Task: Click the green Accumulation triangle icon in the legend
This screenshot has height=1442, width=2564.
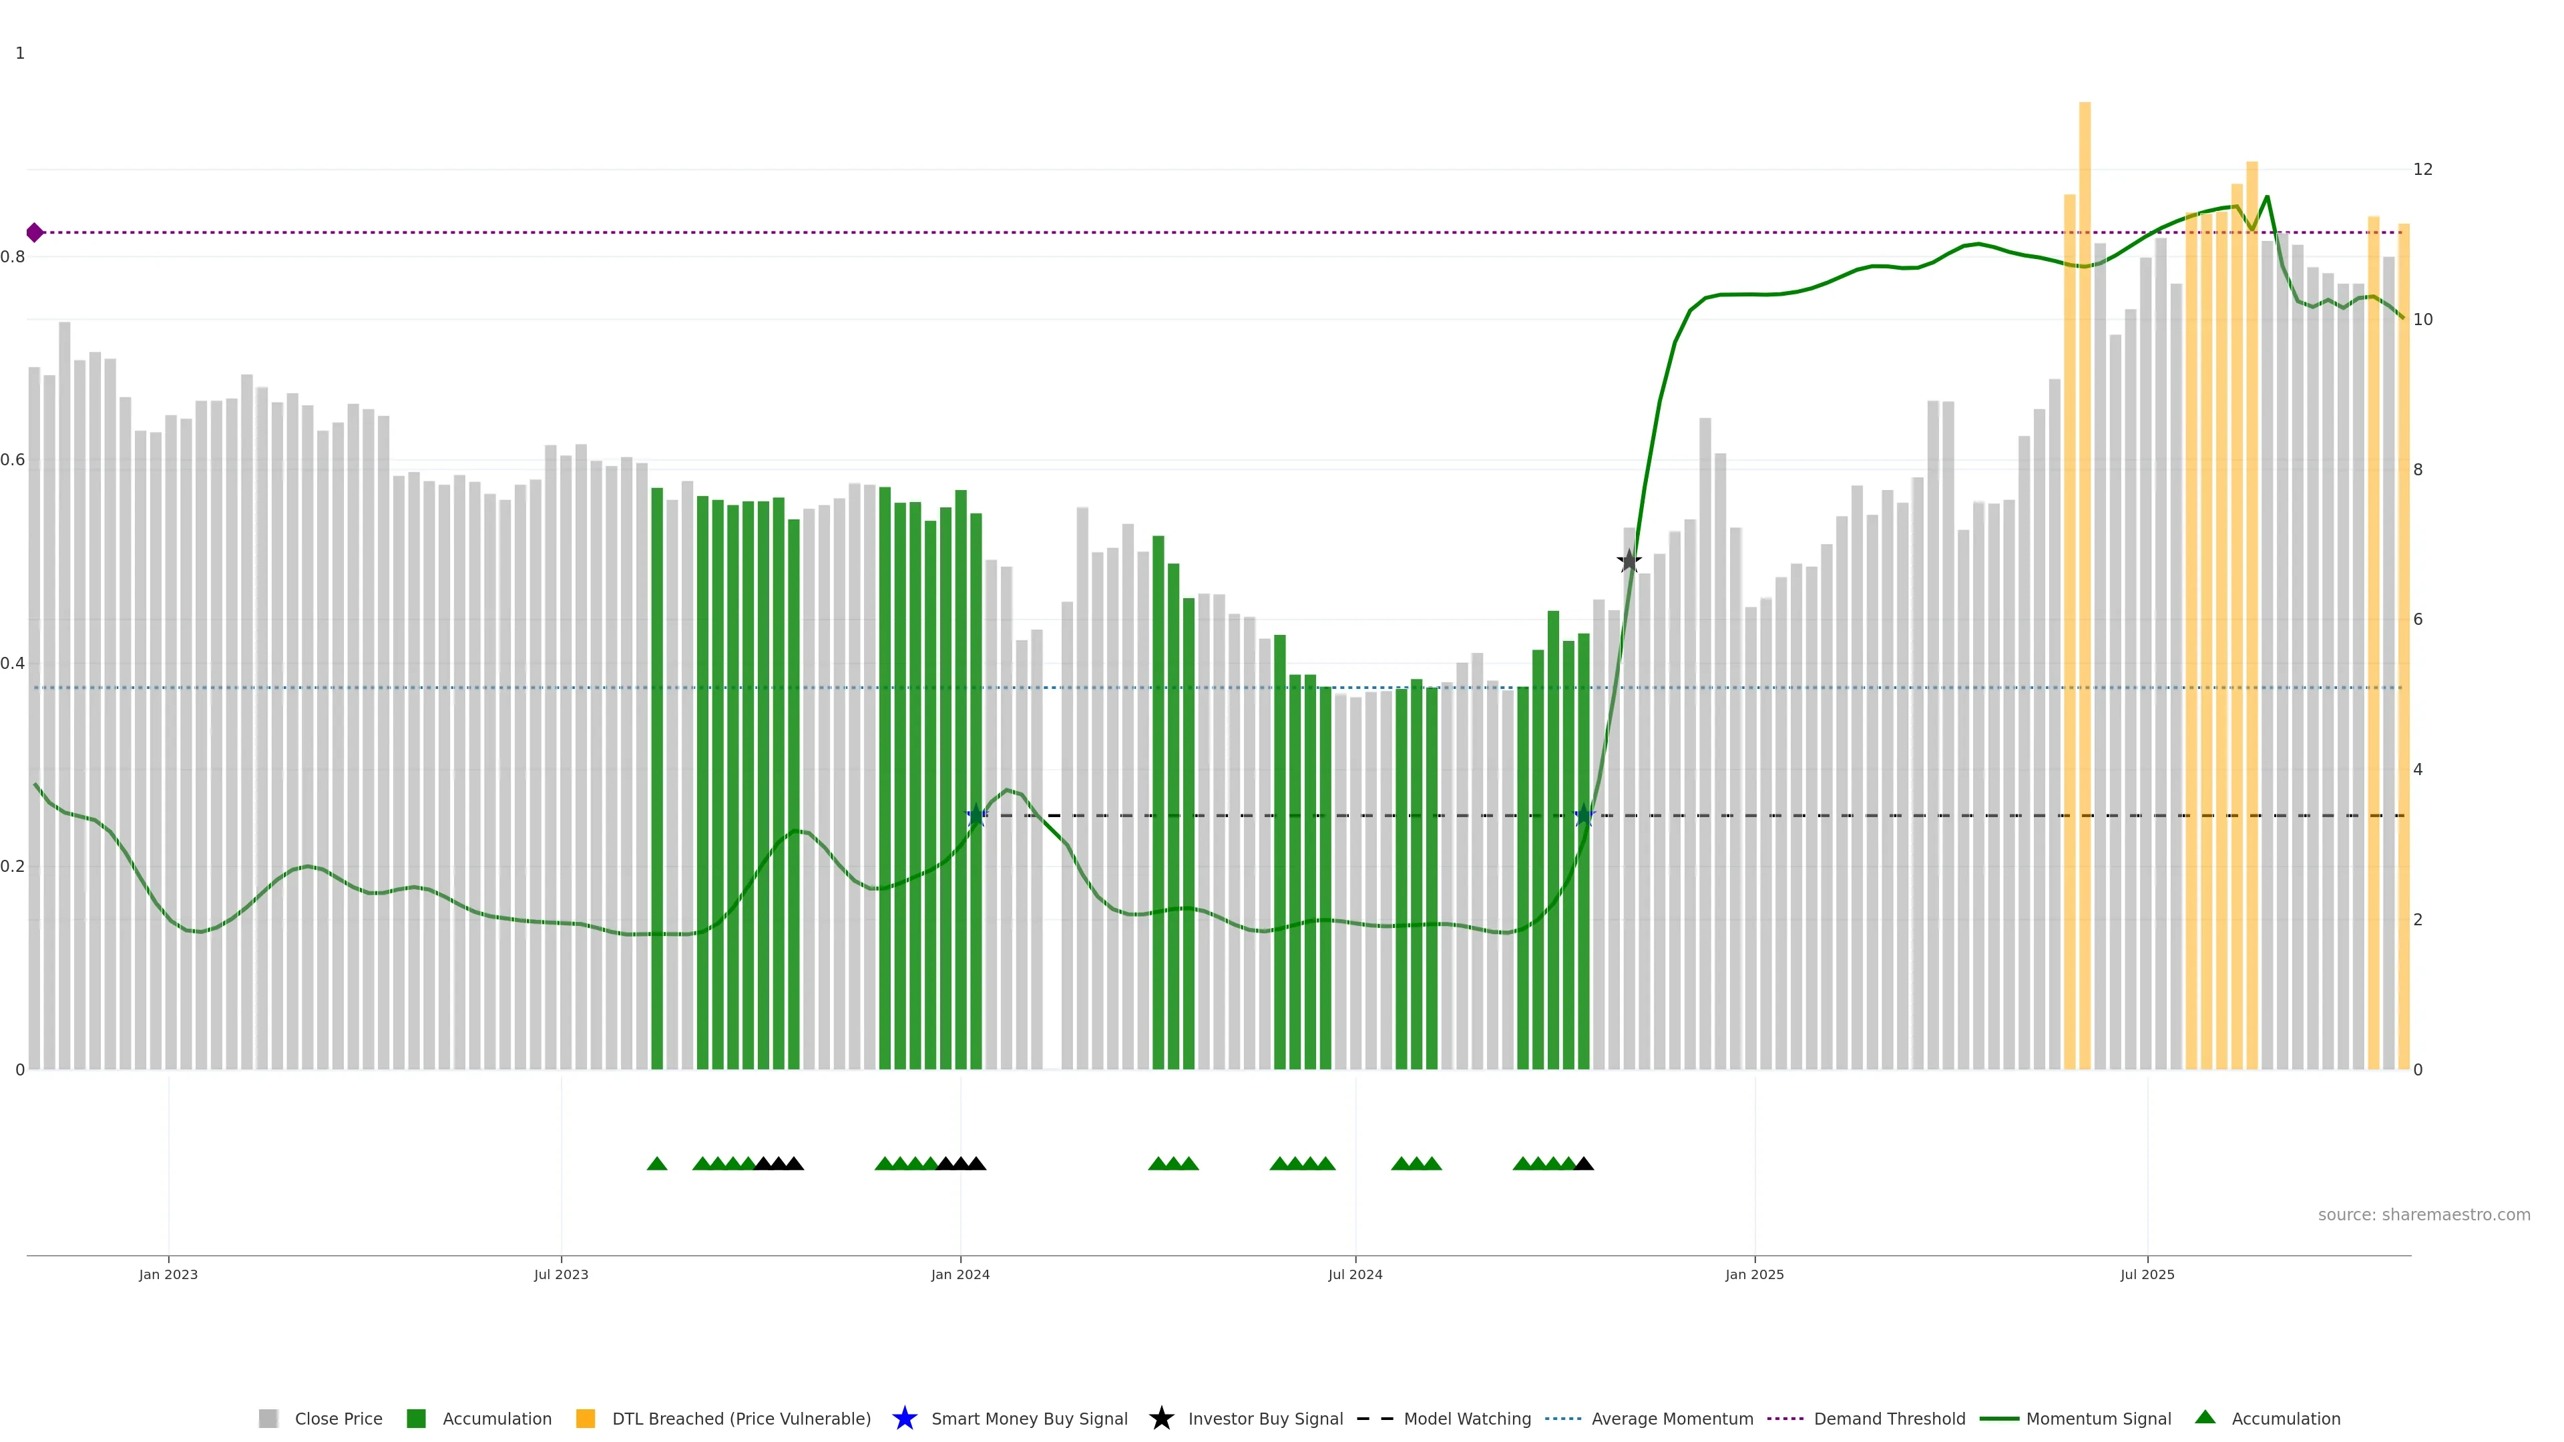Action: [2205, 1417]
